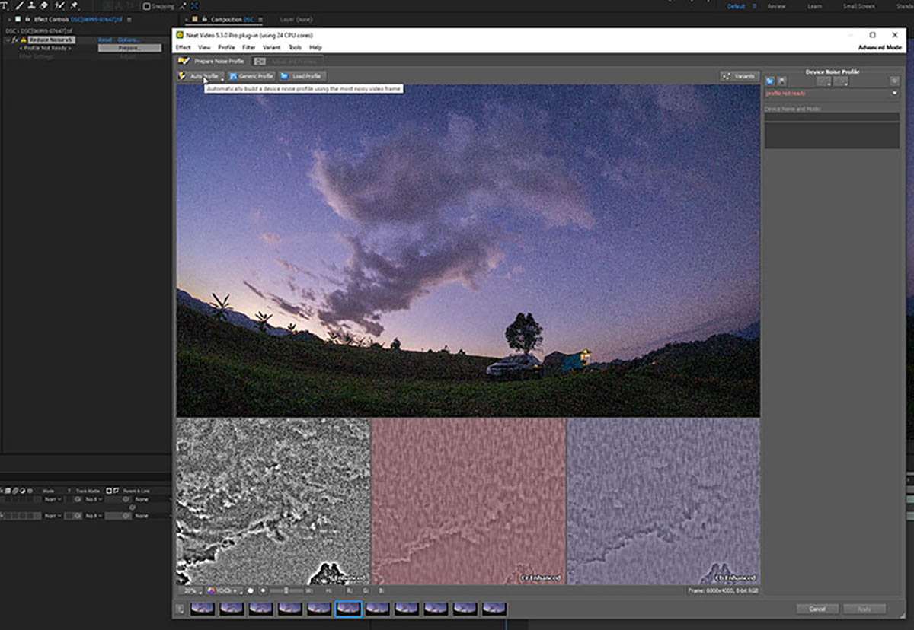This screenshot has height=630, width=914.
Task: Click the save profile icon in Device Noise Profile
Action: tap(781, 81)
